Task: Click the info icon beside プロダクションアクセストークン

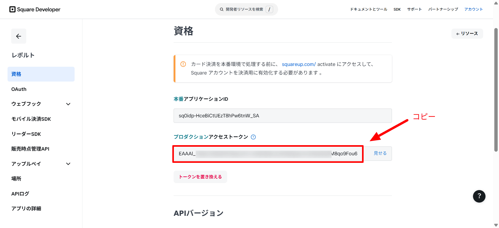Action: [x=253, y=137]
